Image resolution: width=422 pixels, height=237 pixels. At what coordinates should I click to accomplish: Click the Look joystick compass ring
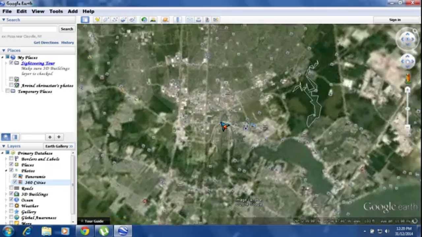click(x=407, y=39)
